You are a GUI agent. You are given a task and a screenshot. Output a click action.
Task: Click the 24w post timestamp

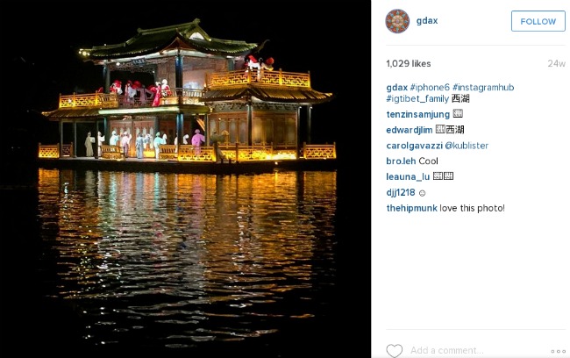click(x=556, y=64)
